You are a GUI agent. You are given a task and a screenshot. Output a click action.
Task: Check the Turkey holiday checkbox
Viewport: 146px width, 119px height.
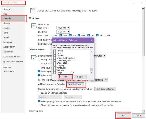[x=55, y=53]
